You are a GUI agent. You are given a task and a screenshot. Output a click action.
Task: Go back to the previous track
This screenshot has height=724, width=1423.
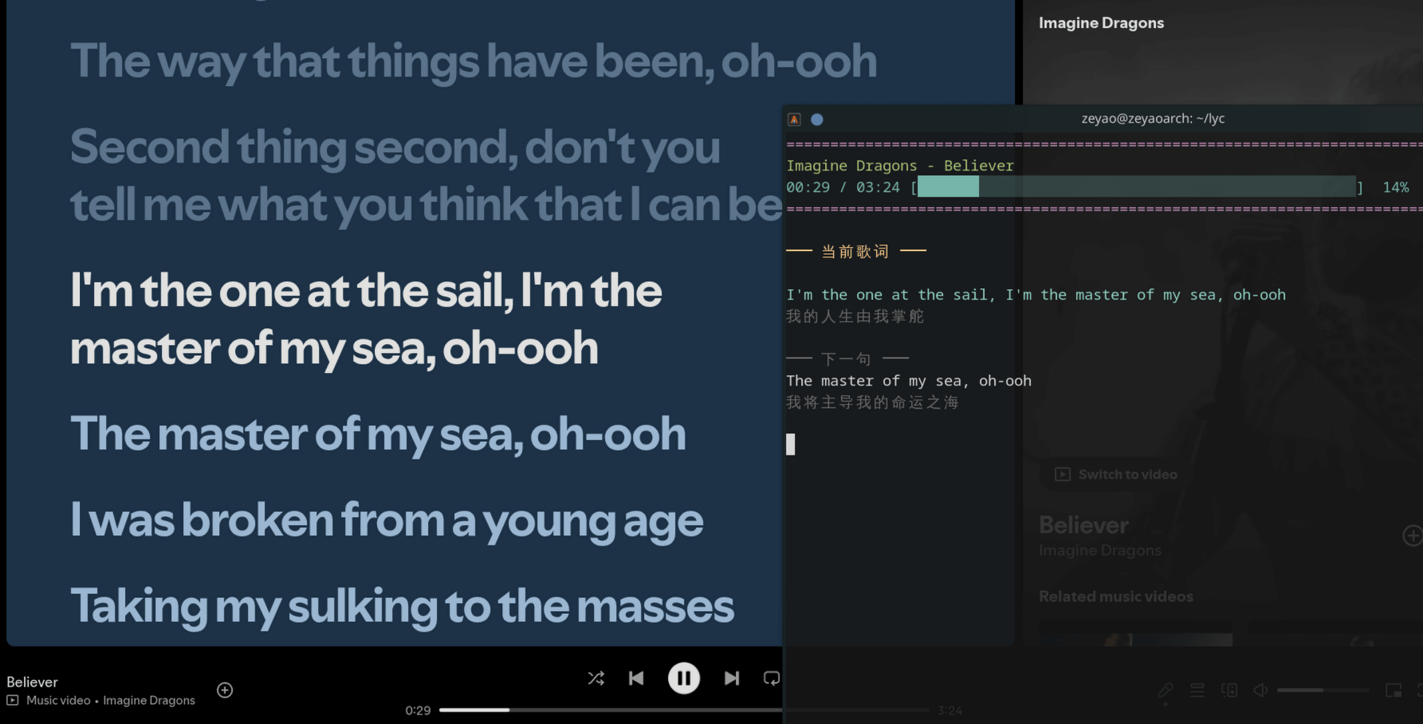click(636, 678)
